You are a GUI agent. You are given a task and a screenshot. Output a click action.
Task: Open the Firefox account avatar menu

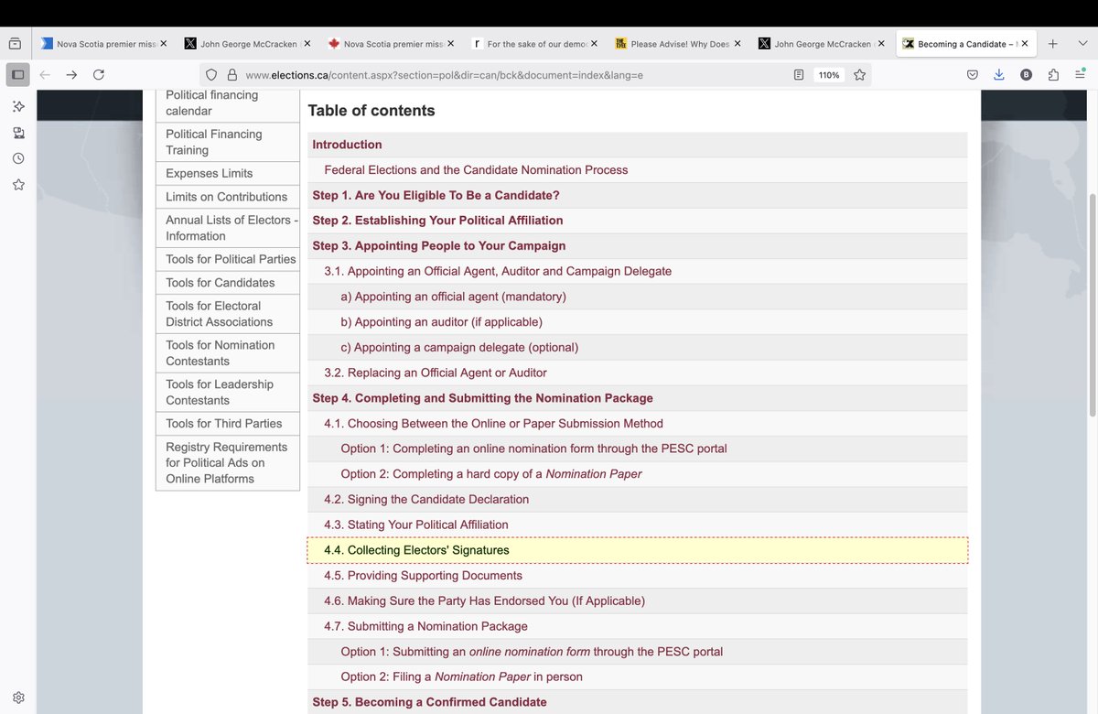point(1026,75)
